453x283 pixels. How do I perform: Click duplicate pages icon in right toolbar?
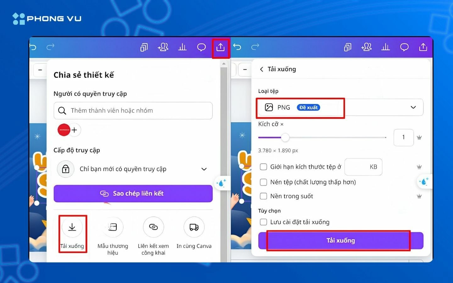tap(348, 47)
